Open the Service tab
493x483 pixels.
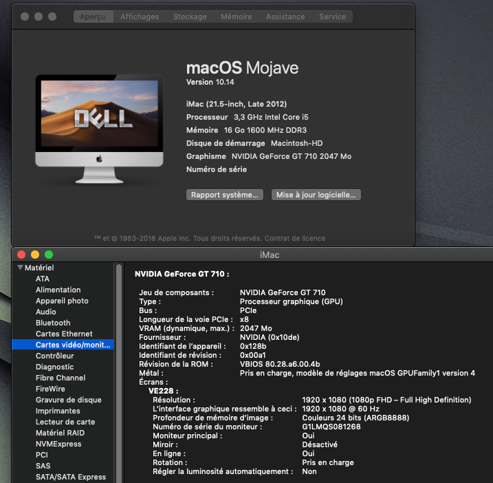(x=332, y=17)
